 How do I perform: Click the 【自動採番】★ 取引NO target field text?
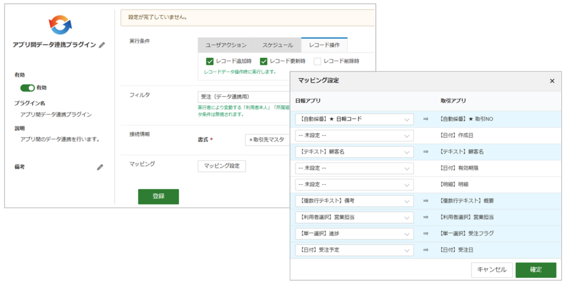(x=466, y=119)
